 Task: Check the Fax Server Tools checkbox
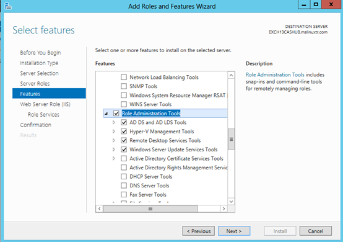[124, 194]
